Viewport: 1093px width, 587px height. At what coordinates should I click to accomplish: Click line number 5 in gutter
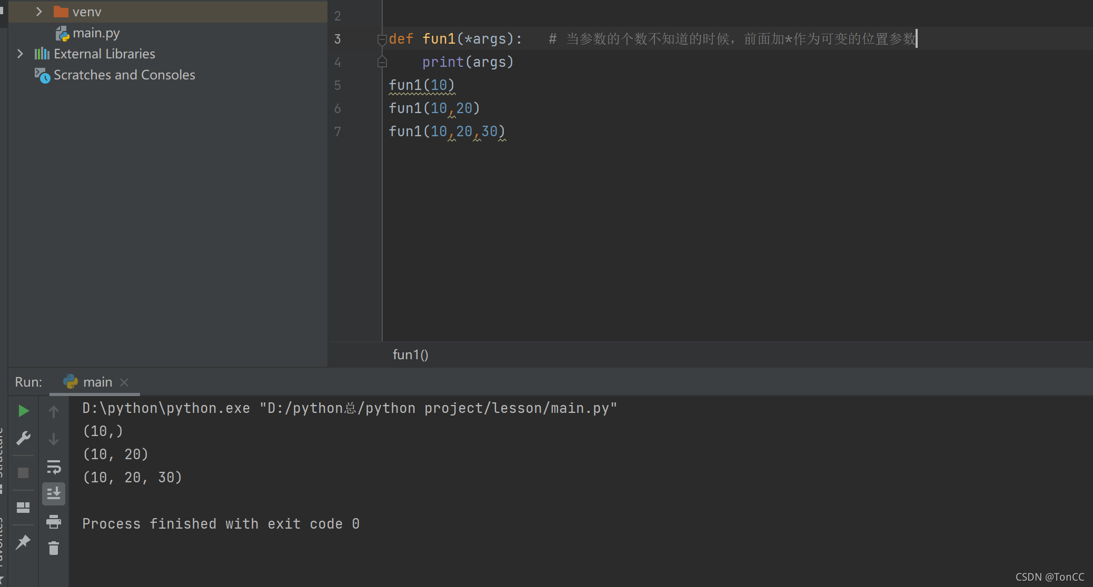tap(337, 85)
